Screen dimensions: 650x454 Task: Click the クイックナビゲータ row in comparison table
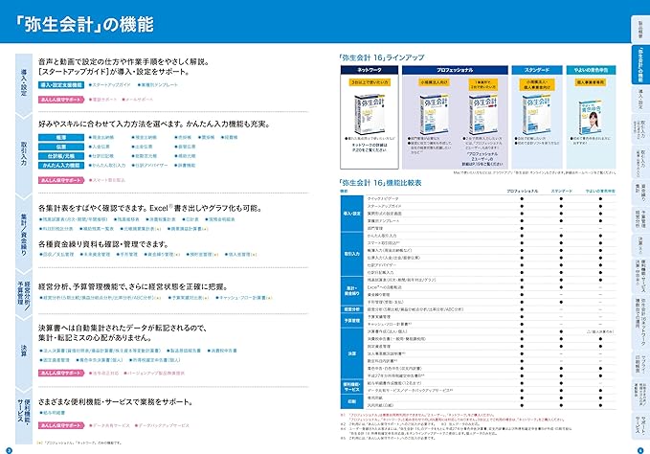coord(491,198)
